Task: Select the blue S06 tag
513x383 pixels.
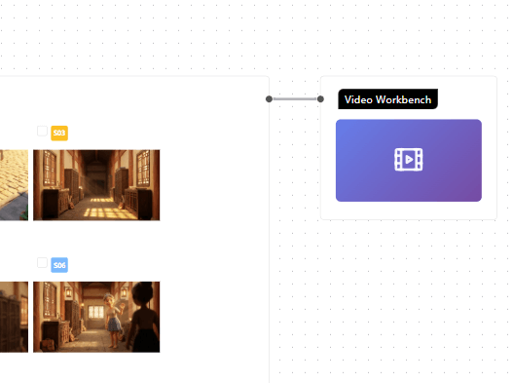Action: (59, 265)
